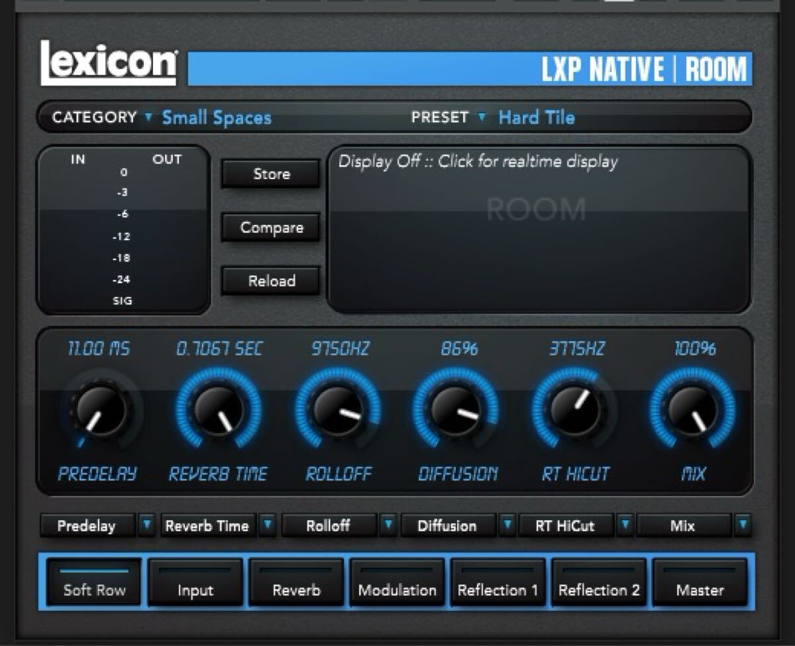Image resolution: width=795 pixels, height=646 pixels.
Task: Switch to the Input tab
Action: tap(195, 582)
